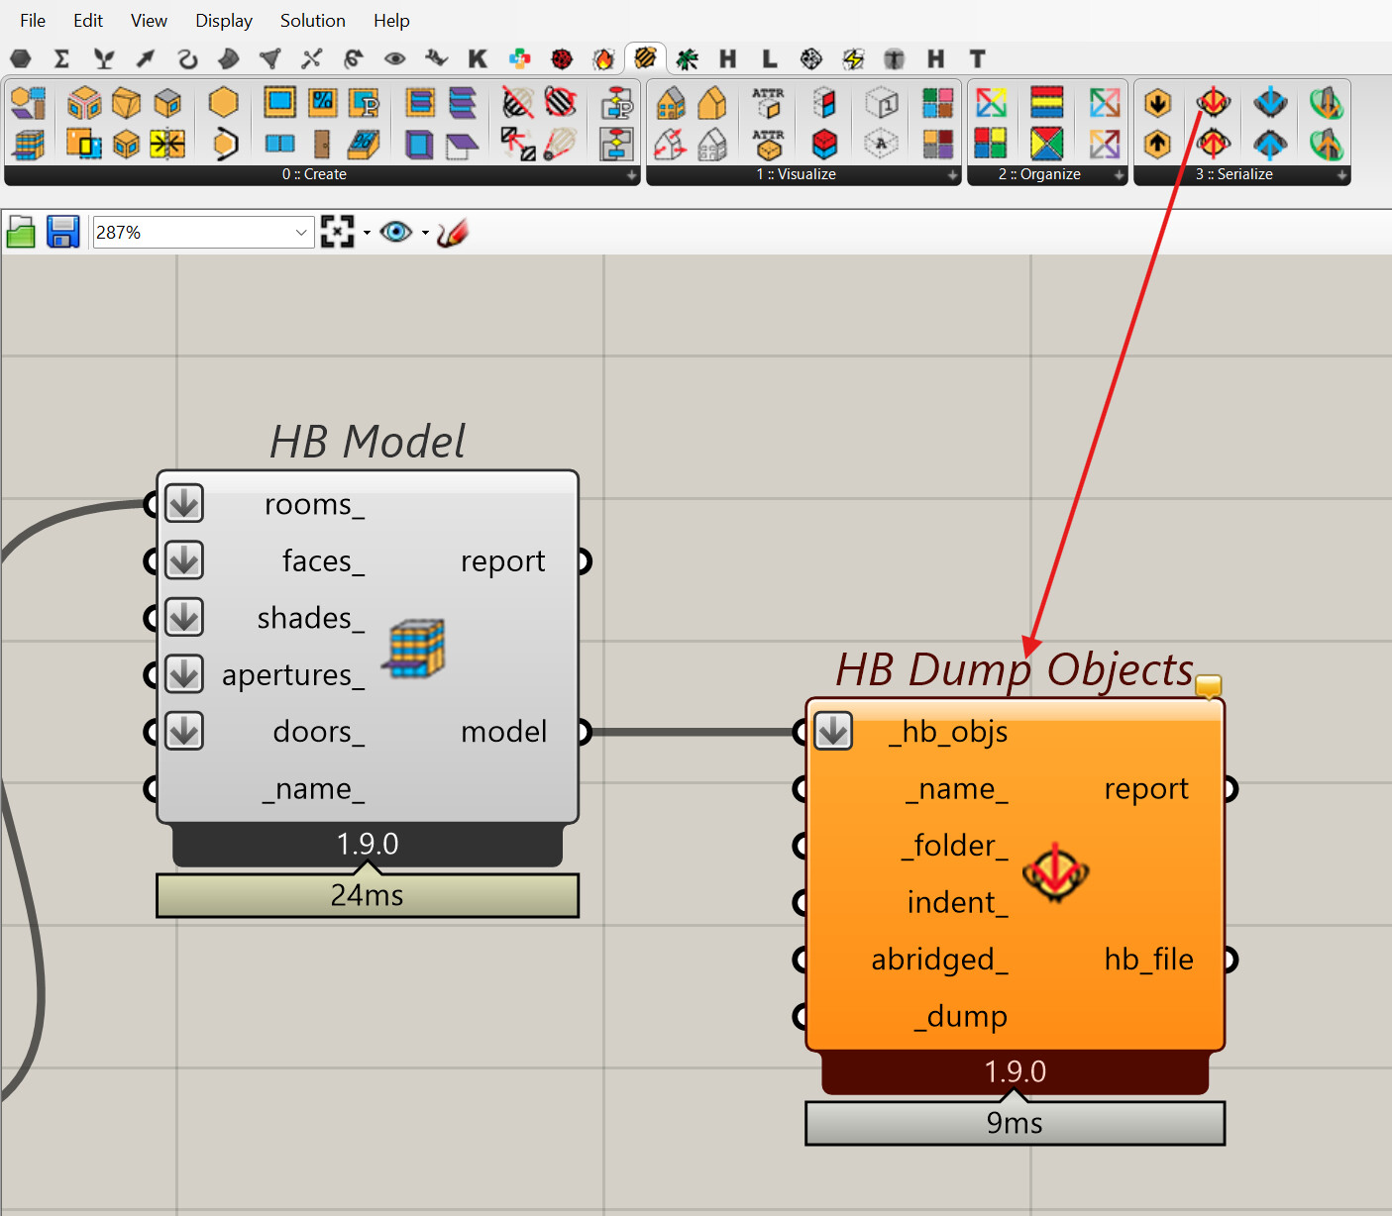Viewport: 1392px width, 1216px height.
Task: Click the open file folder icon
Action: (21, 233)
